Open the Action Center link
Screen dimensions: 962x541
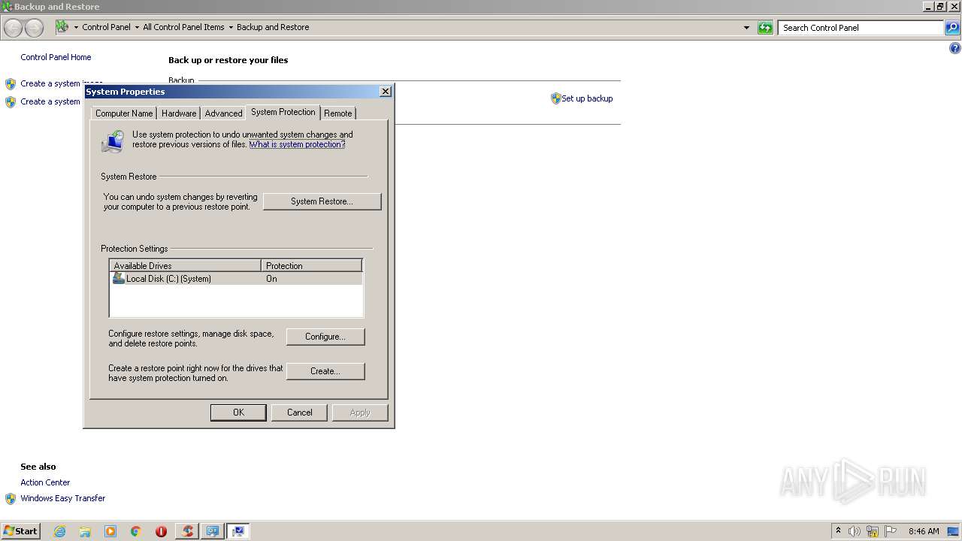click(x=45, y=482)
